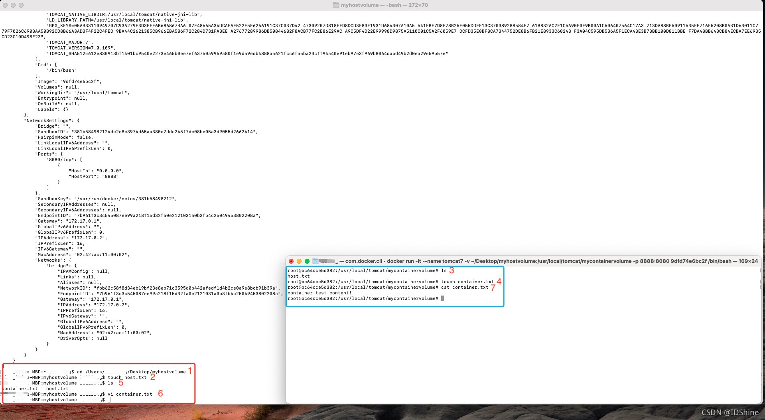Click the "HostIp": "0.0.0.0" line
765x420 pixels.
(x=96, y=171)
